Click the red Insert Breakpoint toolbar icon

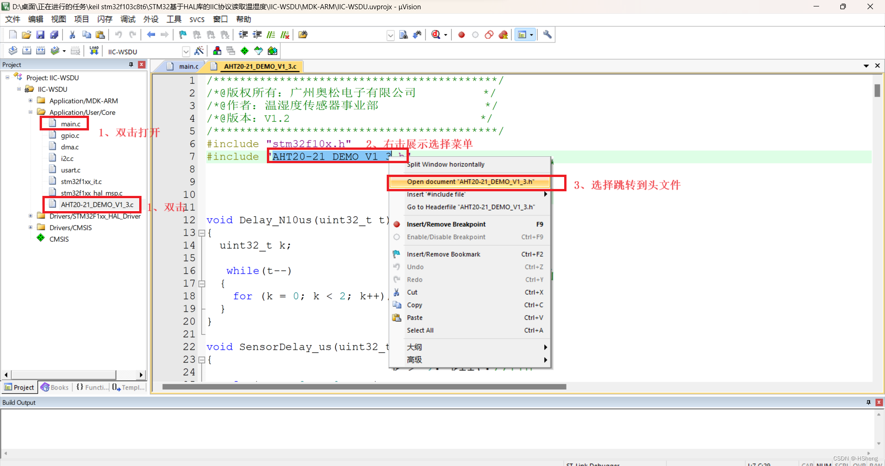(x=461, y=35)
